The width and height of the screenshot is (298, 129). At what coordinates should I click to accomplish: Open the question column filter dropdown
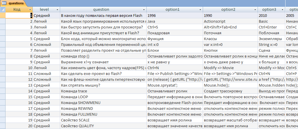click(144, 10)
